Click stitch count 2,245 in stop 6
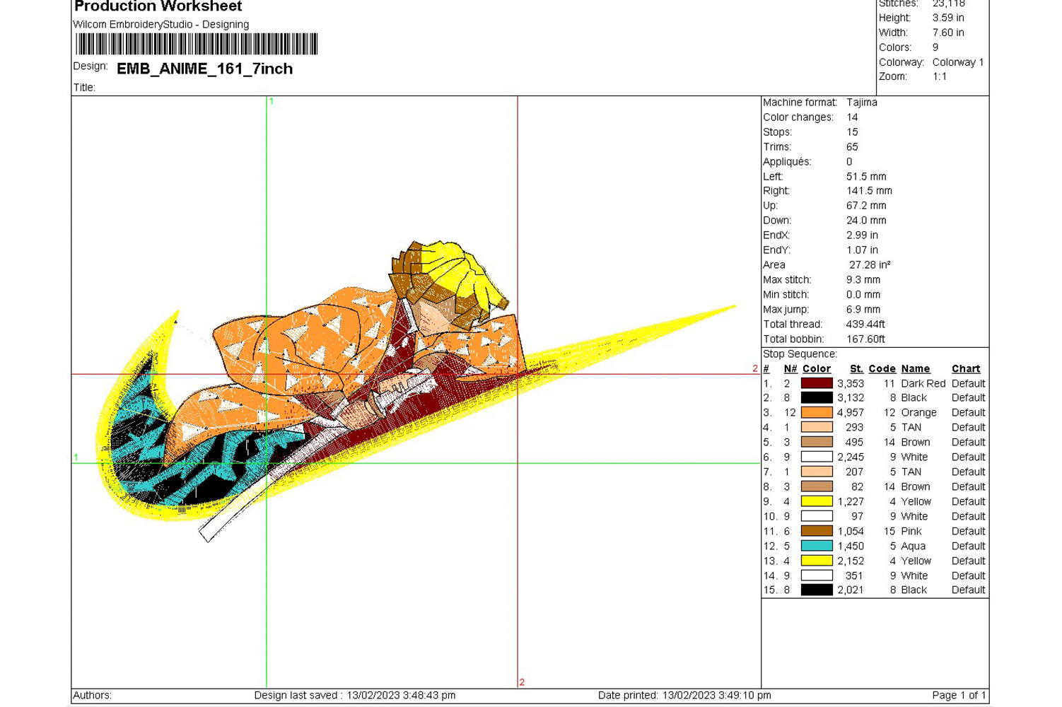This screenshot has height=707, width=1062. 851,457
